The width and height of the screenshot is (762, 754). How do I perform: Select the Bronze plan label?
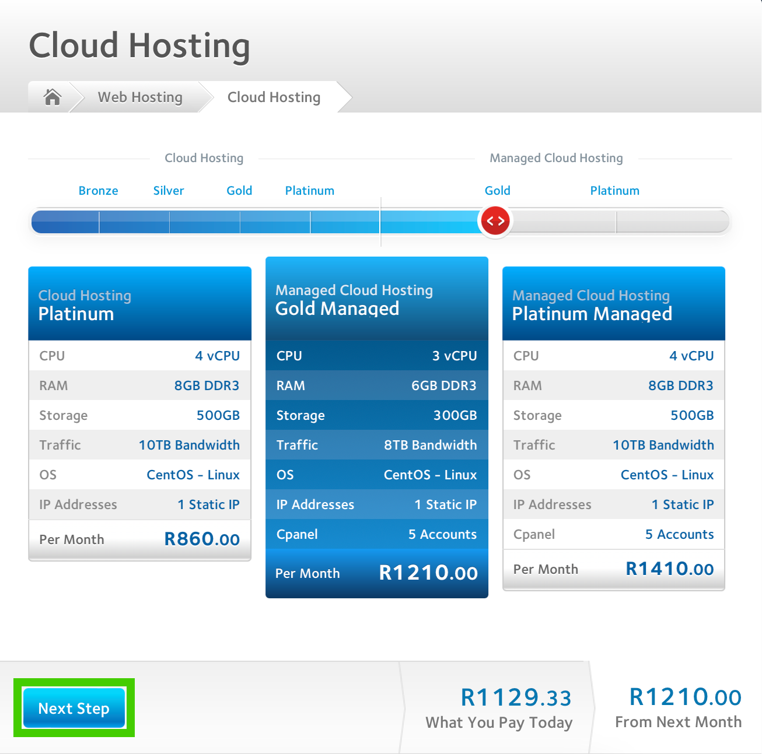coord(98,191)
